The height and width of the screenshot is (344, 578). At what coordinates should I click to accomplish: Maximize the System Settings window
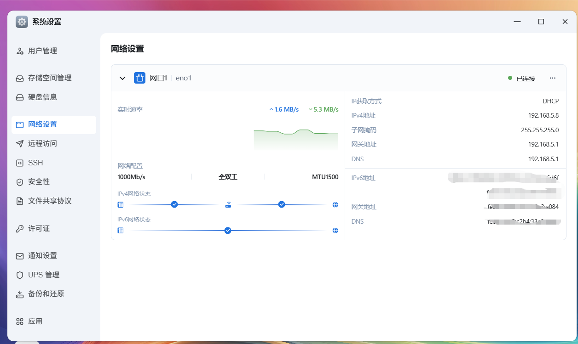pos(541,22)
